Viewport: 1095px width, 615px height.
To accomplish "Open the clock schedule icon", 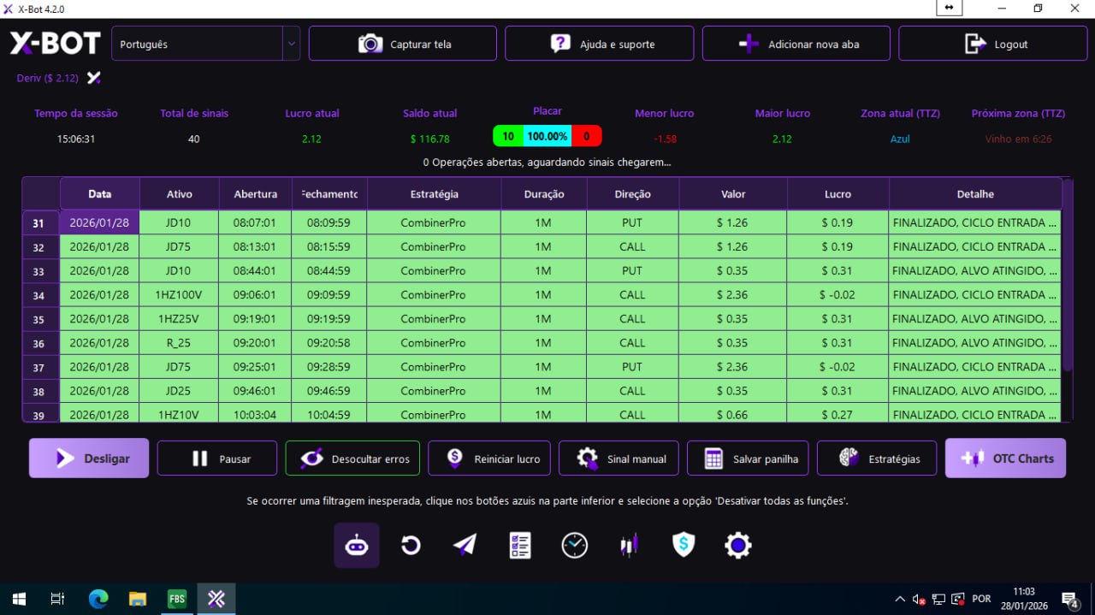I will [x=574, y=545].
